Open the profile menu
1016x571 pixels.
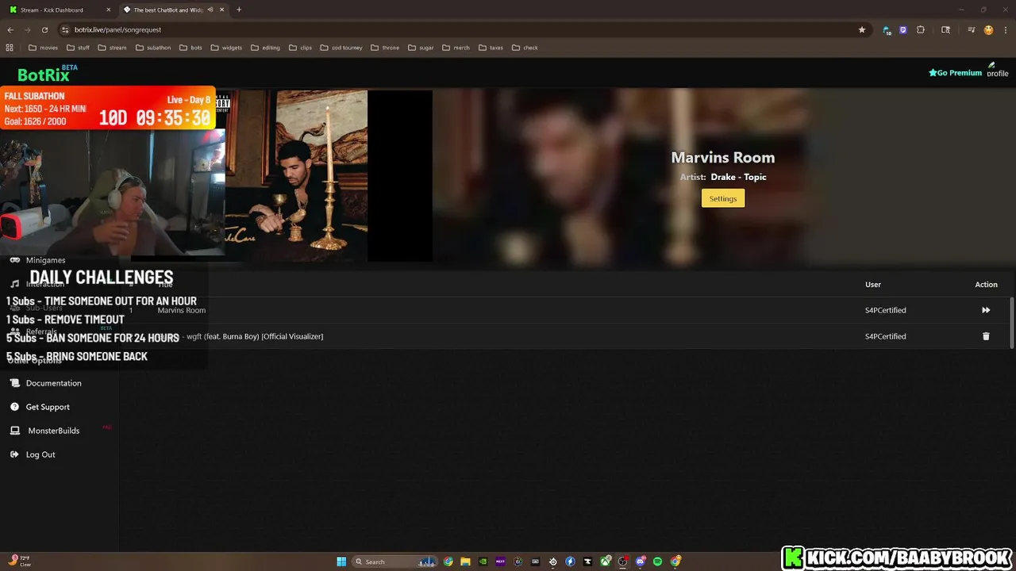(997, 70)
